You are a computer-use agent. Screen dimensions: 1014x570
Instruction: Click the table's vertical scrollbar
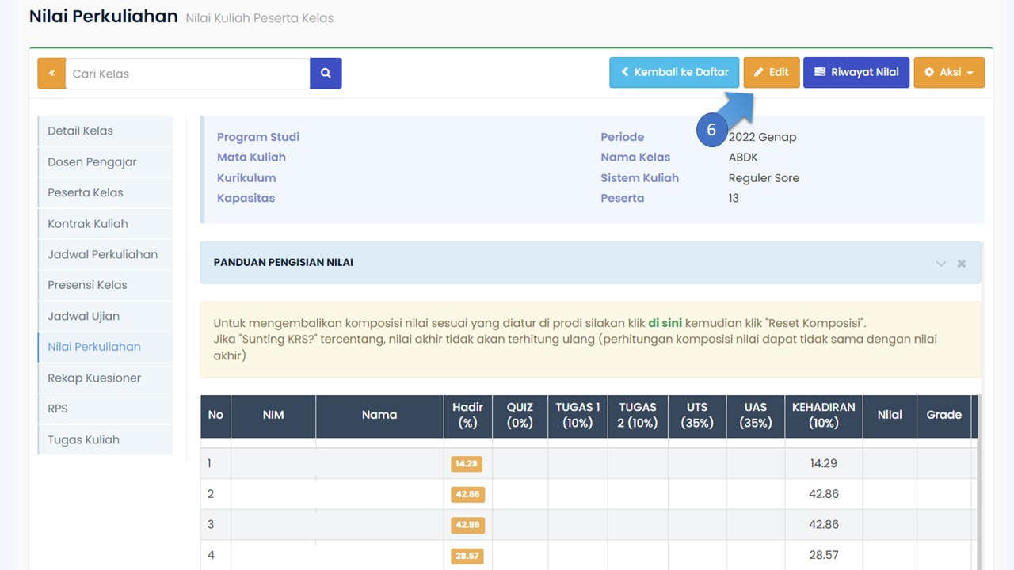pos(978,483)
